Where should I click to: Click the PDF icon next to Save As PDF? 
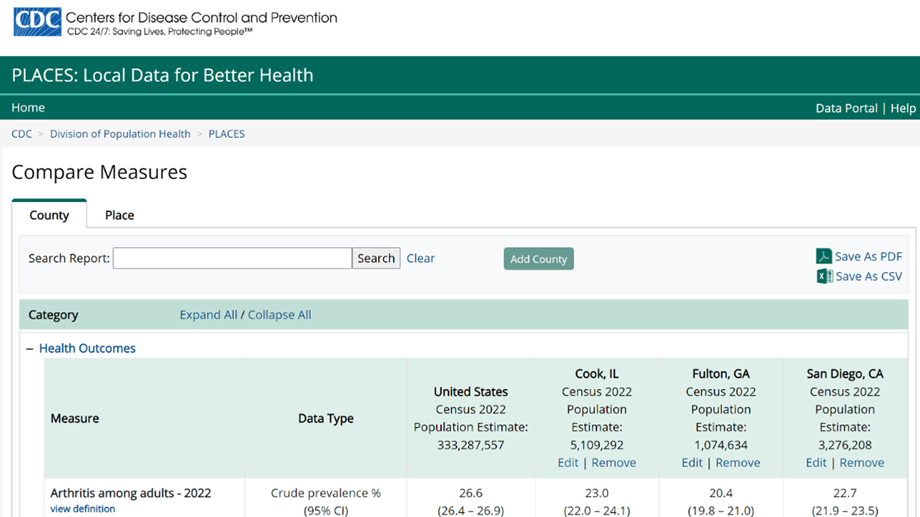click(x=824, y=256)
